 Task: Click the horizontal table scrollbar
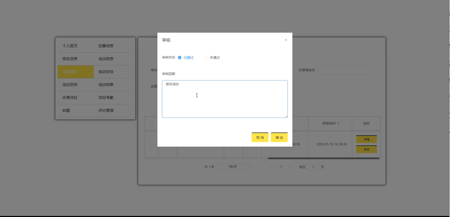click(x=323, y=158)
